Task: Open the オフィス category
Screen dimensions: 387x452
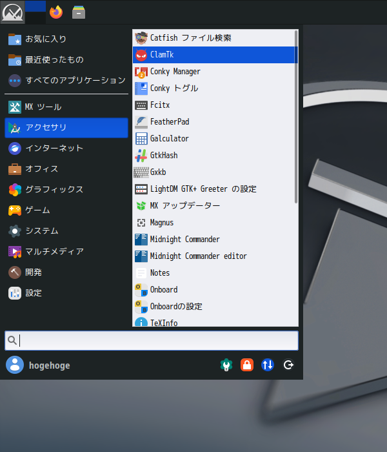Action: point(66,169)
